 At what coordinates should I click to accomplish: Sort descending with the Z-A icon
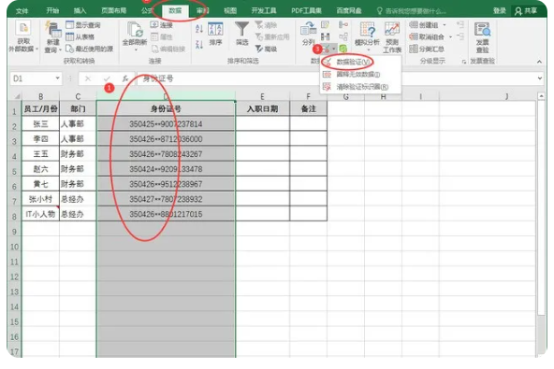(x=199, y=45)
